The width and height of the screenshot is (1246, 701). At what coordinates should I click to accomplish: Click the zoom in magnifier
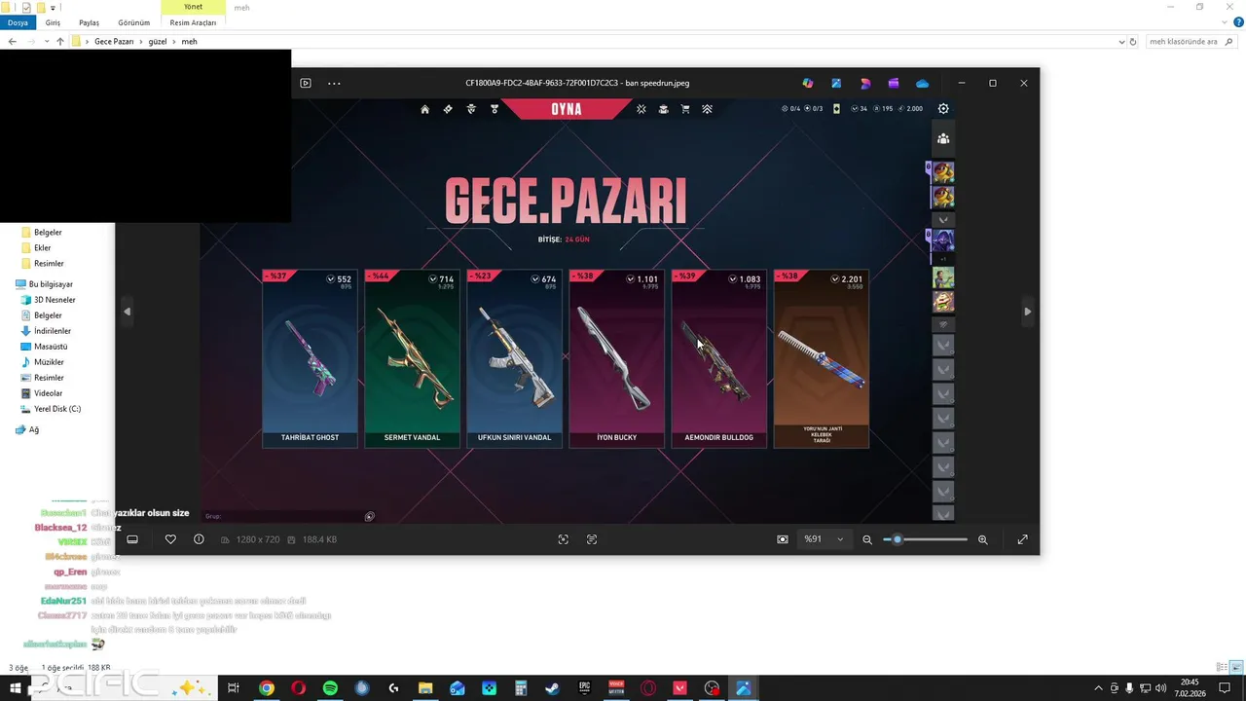click(x=982, y=539)
